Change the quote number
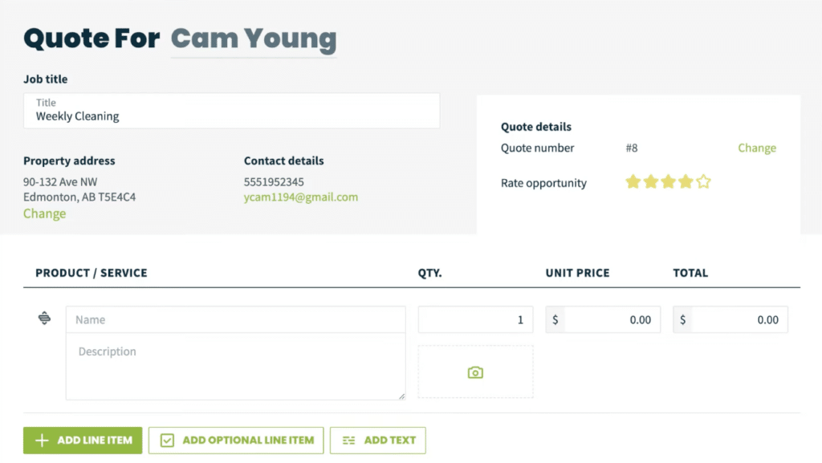The width and height of the screenshot is (822, 463). point(757,148)
